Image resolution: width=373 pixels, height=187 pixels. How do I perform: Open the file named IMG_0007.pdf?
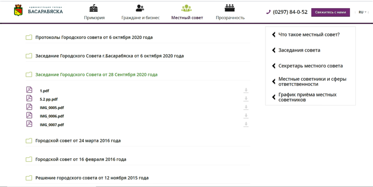pyautogui.click(x=52, y=125)
